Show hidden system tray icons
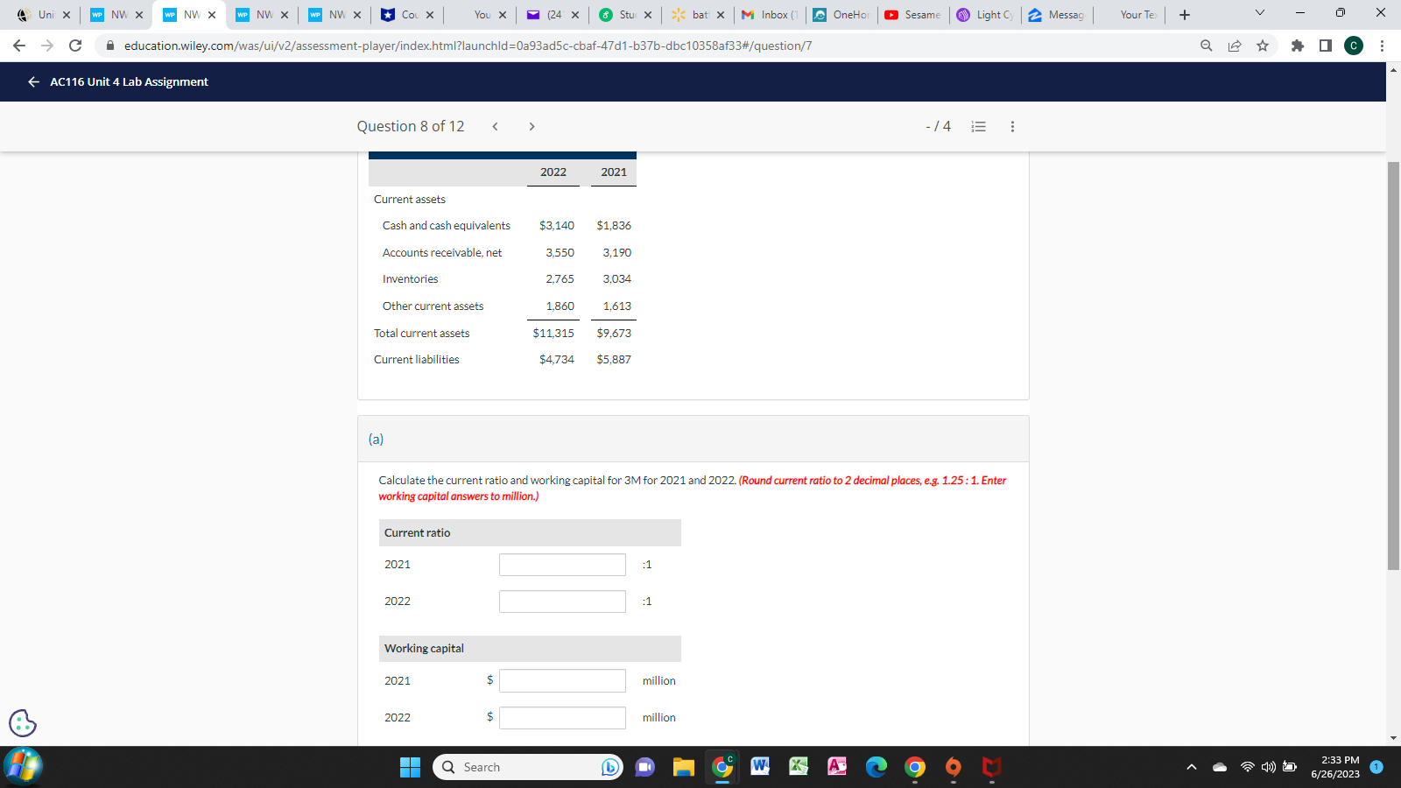Screen dimensions: 1401x788 coord(1192,767)
